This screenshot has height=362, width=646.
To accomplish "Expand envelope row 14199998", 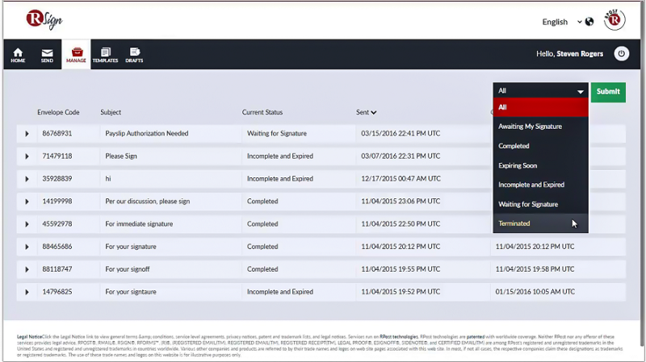I will (x=27, y=202).
